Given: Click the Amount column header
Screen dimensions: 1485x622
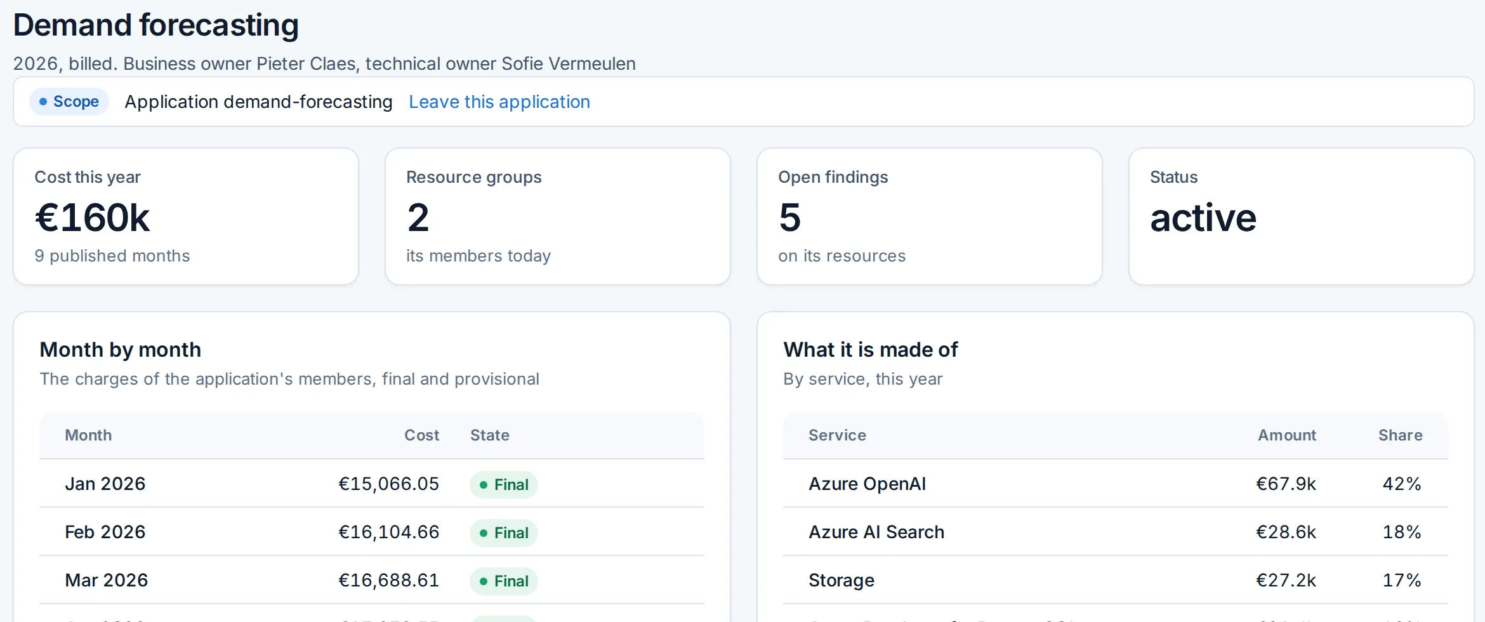Looking at the screenshot, I should click(x=1287, y=435).
